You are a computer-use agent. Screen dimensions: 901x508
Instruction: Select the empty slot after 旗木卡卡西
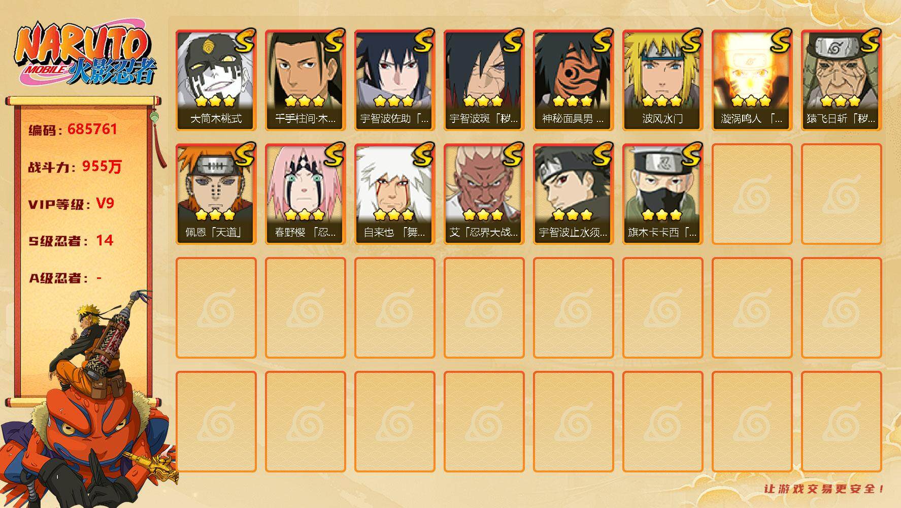tap(752, 194)
